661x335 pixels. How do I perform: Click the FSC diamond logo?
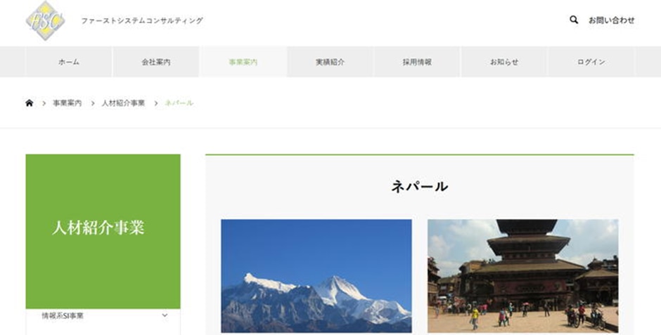[x=46, y=20]
